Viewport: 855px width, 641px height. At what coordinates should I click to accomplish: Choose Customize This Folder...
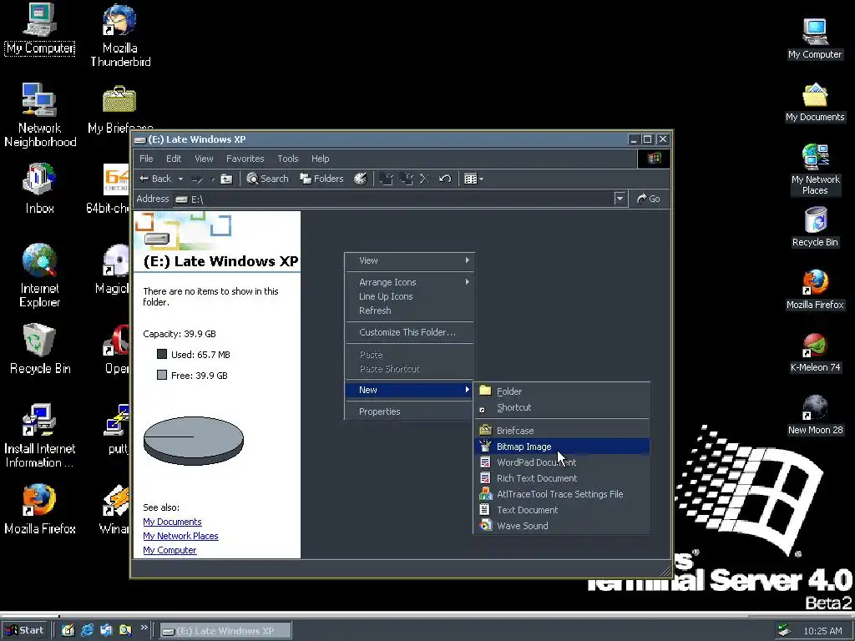click(x=409, y=332)
